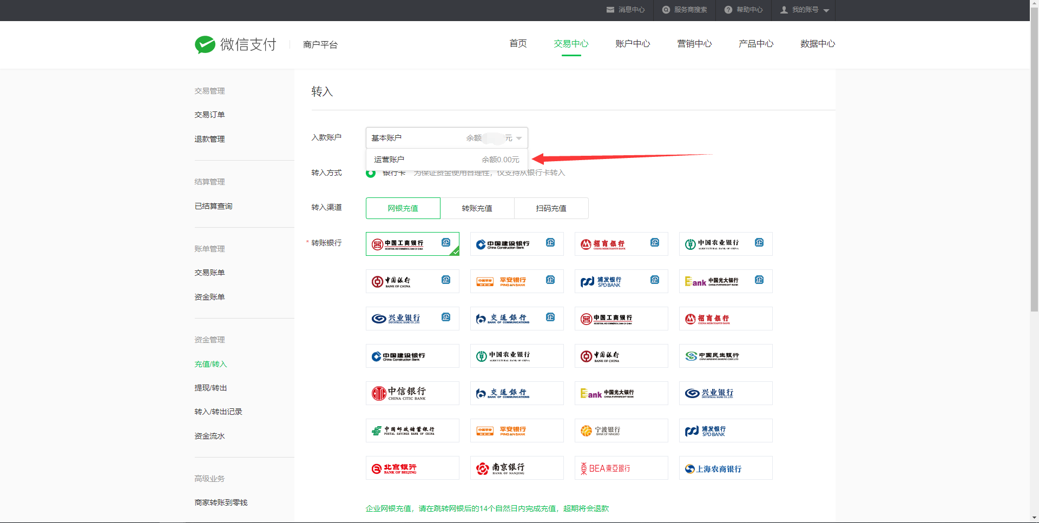The image size is (1039, 523).
Task: Select 兴业银行 tile with enterprise badge
Action: [x=412, y=319]
